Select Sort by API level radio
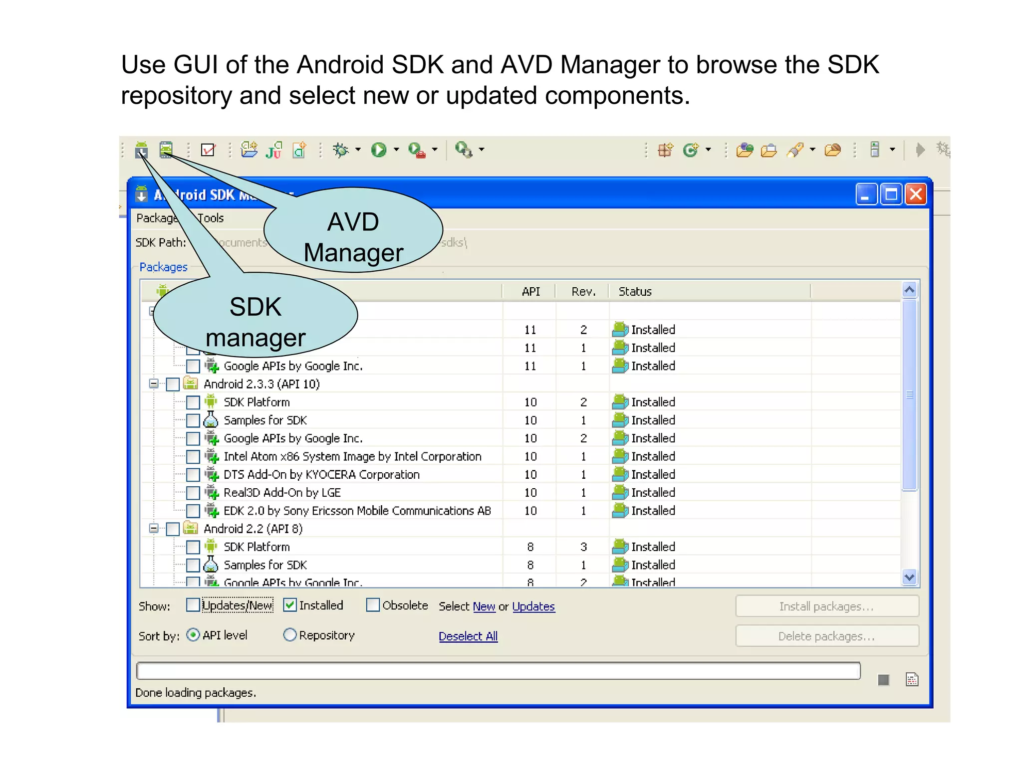 (x=193, y=635)
